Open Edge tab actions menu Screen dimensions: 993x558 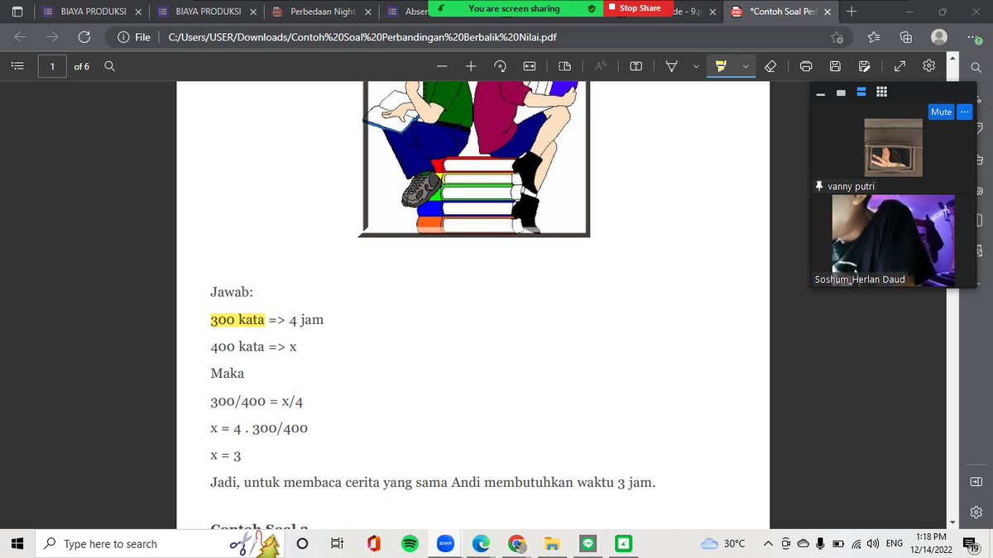(17, 12)
